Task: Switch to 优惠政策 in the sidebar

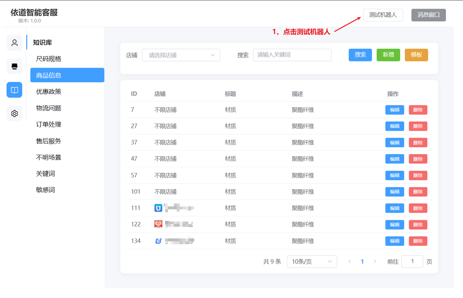Action: pos(49,92)
